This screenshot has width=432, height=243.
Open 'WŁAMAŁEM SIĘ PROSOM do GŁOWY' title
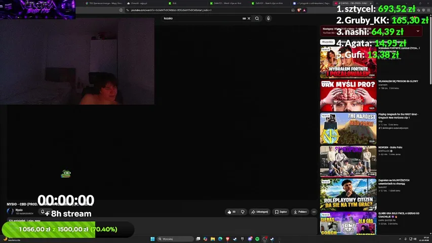click(x=398, y=82)
